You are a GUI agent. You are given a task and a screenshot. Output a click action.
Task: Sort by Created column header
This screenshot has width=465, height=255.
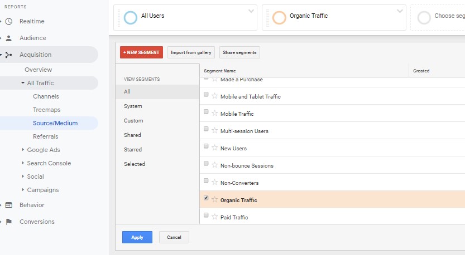(421, 71)
